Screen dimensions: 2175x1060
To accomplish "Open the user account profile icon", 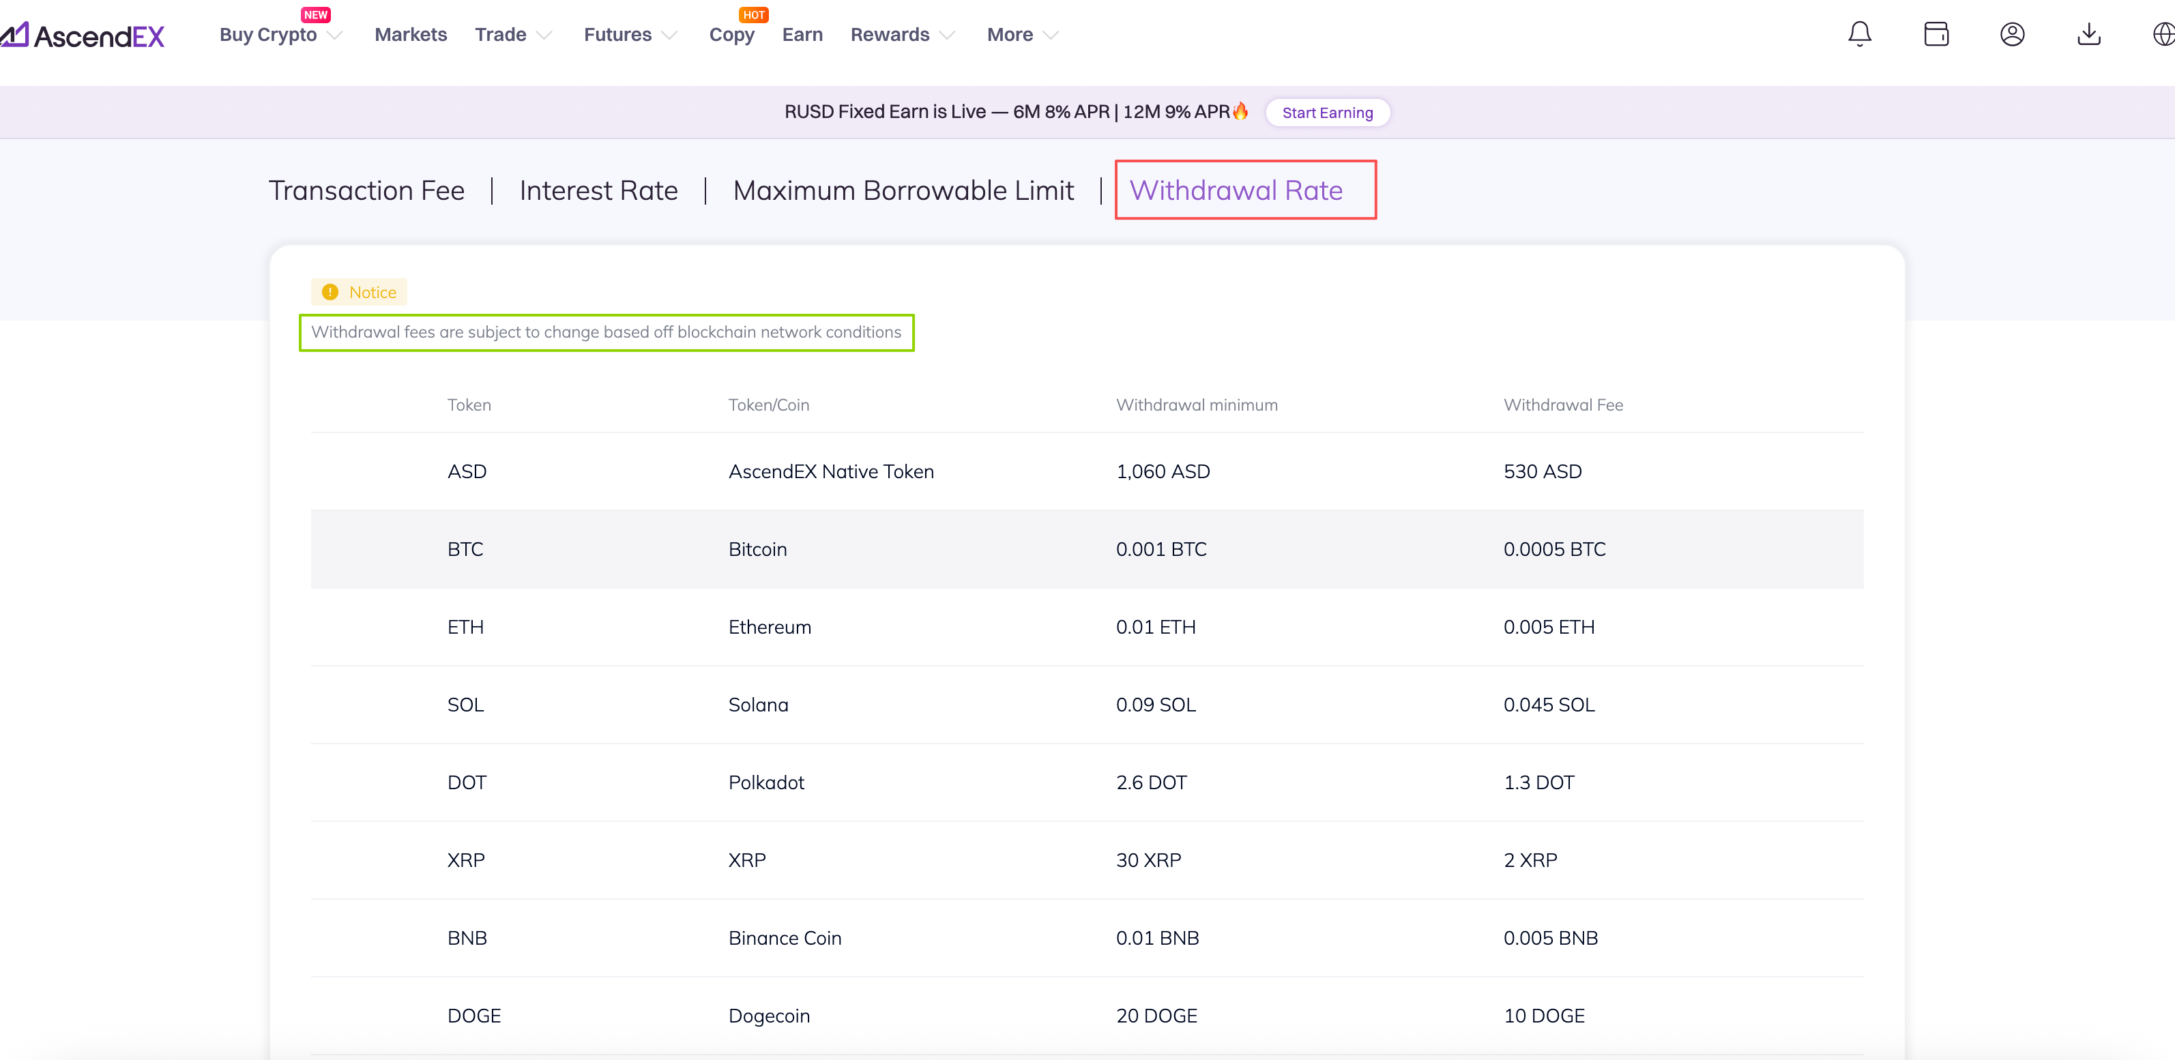I will tap(2012, 35).
